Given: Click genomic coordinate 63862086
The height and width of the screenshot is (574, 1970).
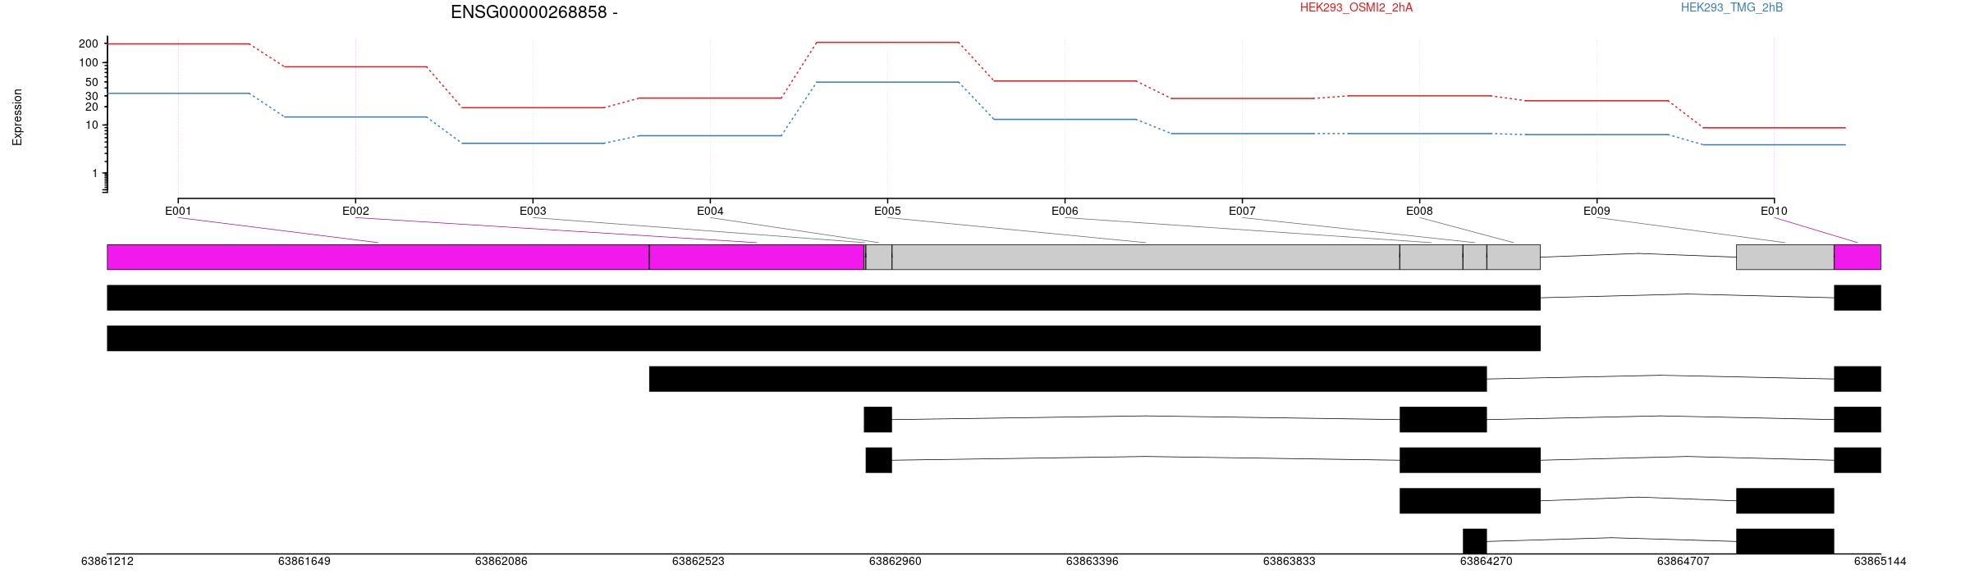Looking at the screenshot, I should (502, 562).
